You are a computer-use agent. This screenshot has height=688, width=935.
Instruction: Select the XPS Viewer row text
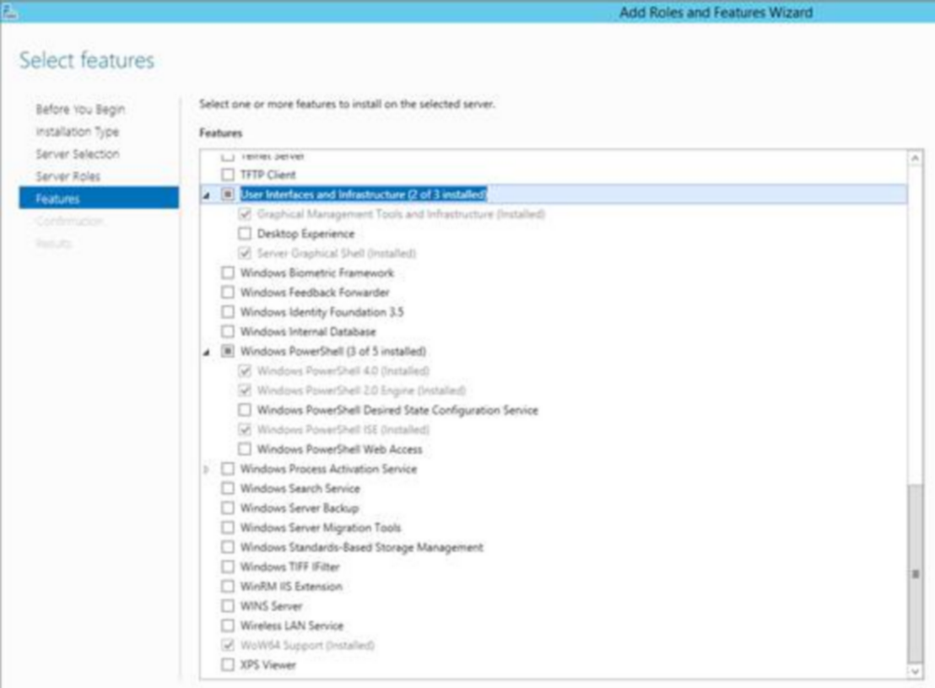pos(268,664)
